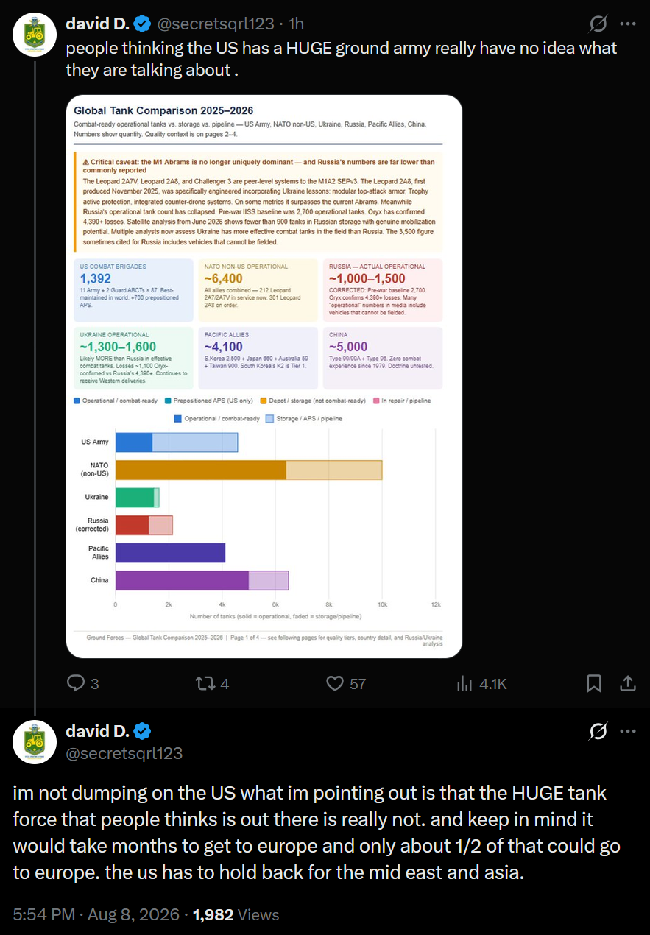Click the NATO non-US bar in chart
The height and width of the screenshot is (935, 650).
[249, 470]
